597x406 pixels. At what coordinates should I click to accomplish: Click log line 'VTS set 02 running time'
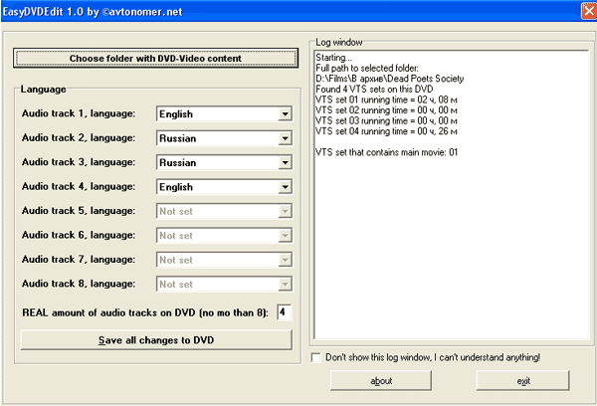pos(386,110)
